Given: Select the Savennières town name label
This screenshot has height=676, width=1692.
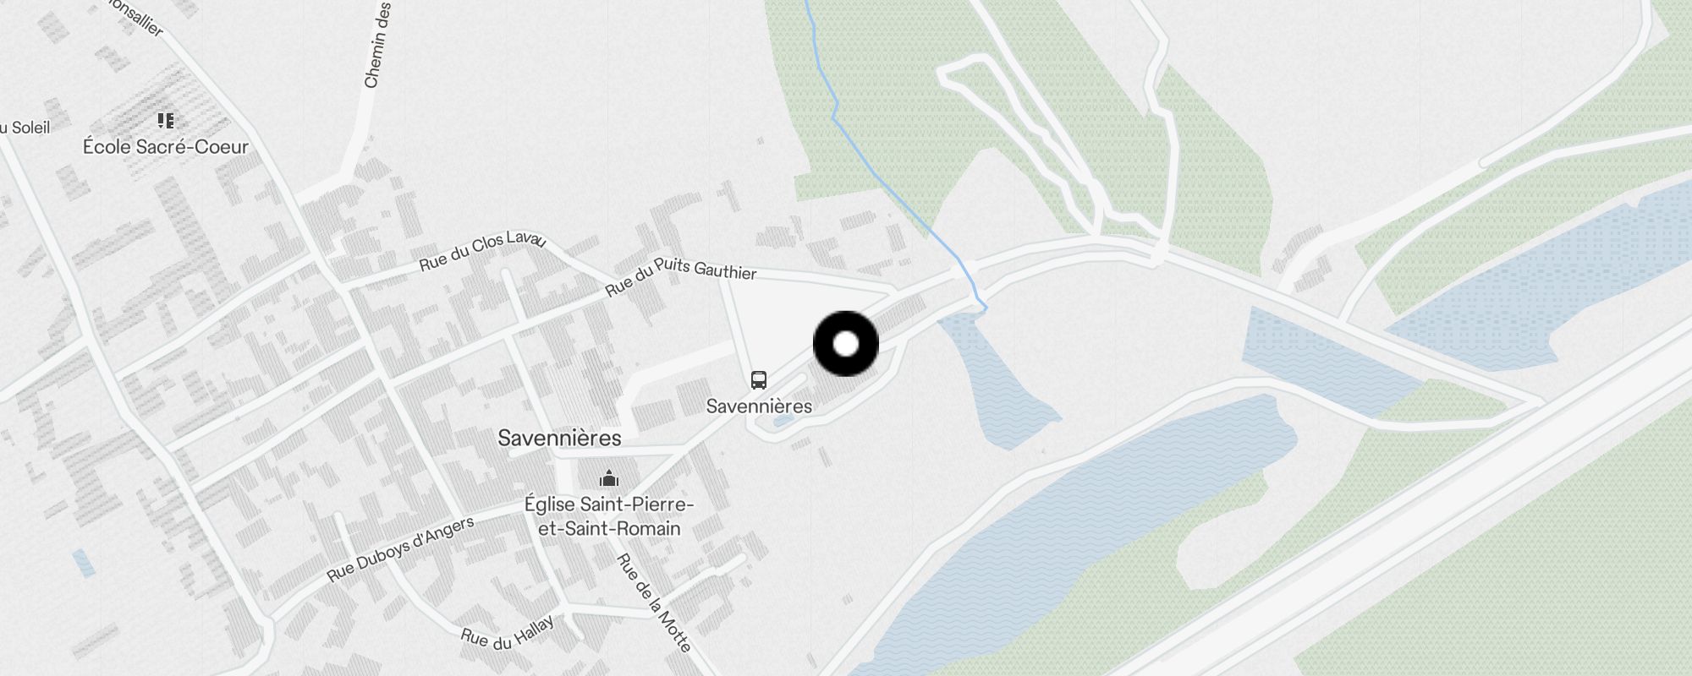Looking at the screenshot, I should coord(559,438).
